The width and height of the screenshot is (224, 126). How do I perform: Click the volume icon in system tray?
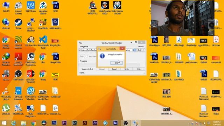click(x=204, y=123)
